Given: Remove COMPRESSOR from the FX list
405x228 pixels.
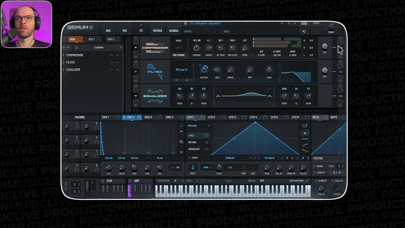Looking at the screenshot, I should coord(118,55).
